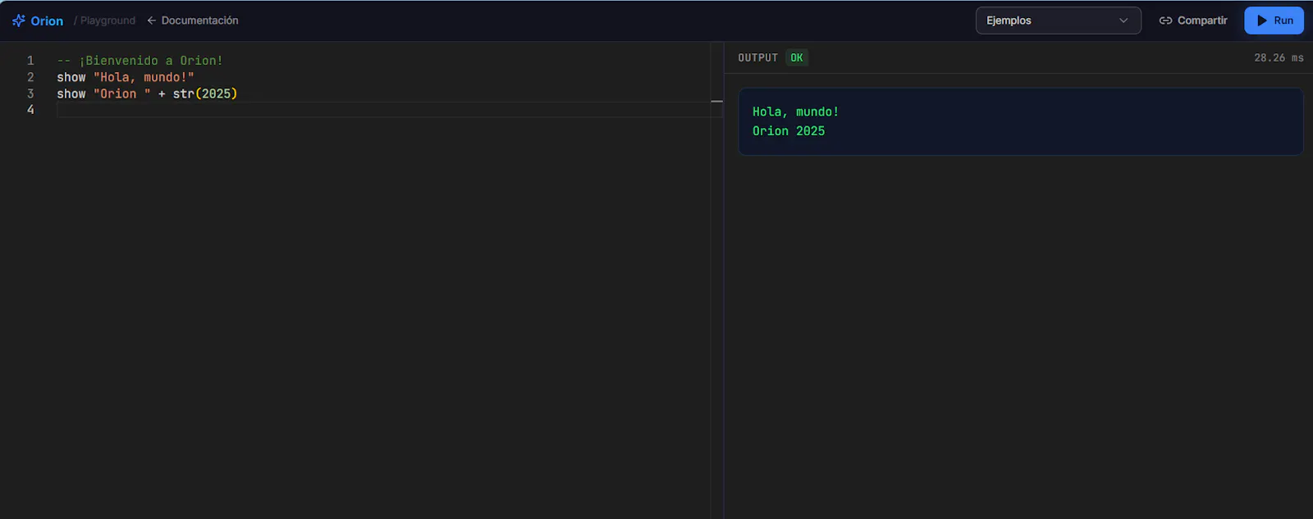Click the Playground breadcrumb
Screen dimensions: 1313x519
(108, 20)
